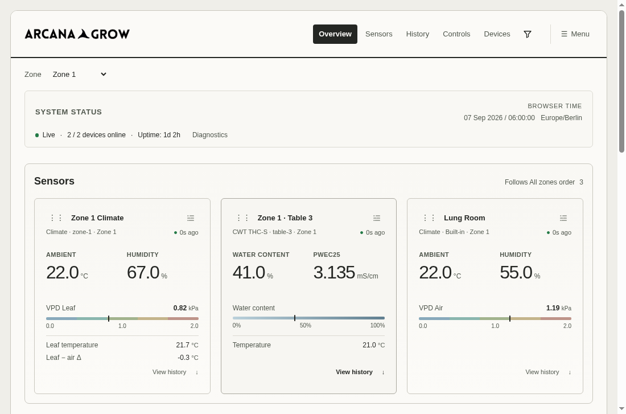
Task: Click the VPD Air gauge bar
Action: pyautogui.click(x=495, y=318)
